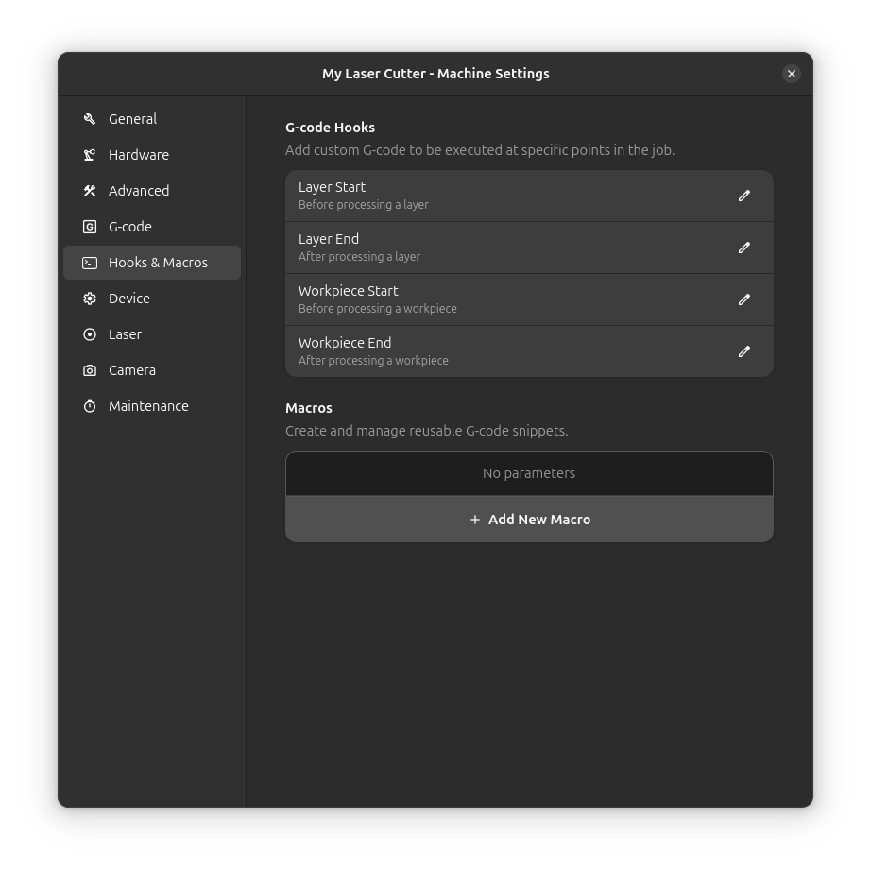Open the Camera settings page

[132, 370]
